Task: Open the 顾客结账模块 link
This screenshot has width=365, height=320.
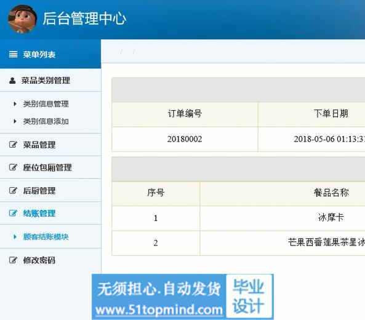Action: pos(46,237)
